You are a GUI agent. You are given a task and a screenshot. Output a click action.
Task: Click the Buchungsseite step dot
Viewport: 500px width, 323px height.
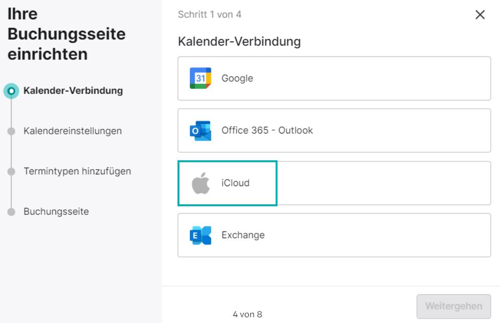(11, 212)
